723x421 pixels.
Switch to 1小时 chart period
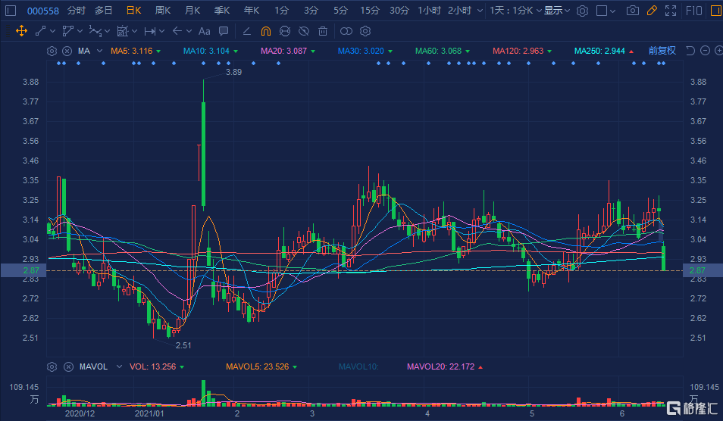[429, 10]
